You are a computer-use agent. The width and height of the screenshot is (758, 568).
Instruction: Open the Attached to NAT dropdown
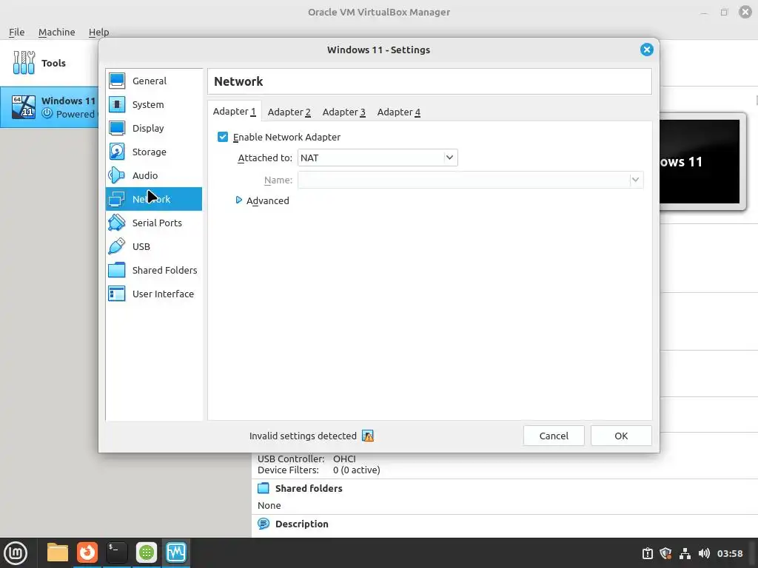coord(378,158)
